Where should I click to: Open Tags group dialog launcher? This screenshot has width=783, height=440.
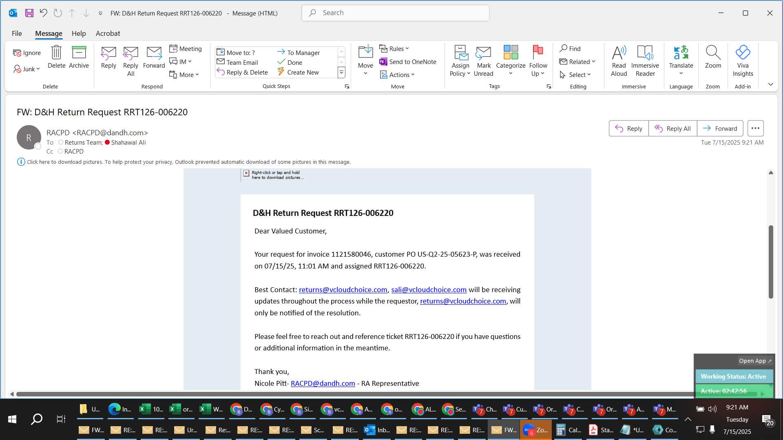pyautogui.click(x=549, y=86)
